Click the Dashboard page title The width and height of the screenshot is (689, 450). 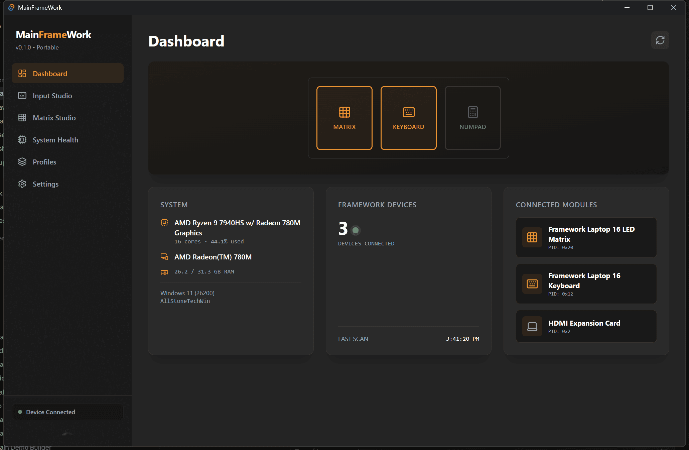pos(186,41)
